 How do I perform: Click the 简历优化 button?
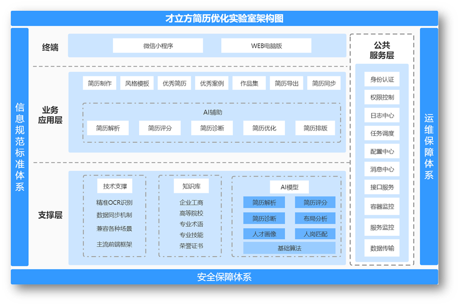(x=264, y=128)
